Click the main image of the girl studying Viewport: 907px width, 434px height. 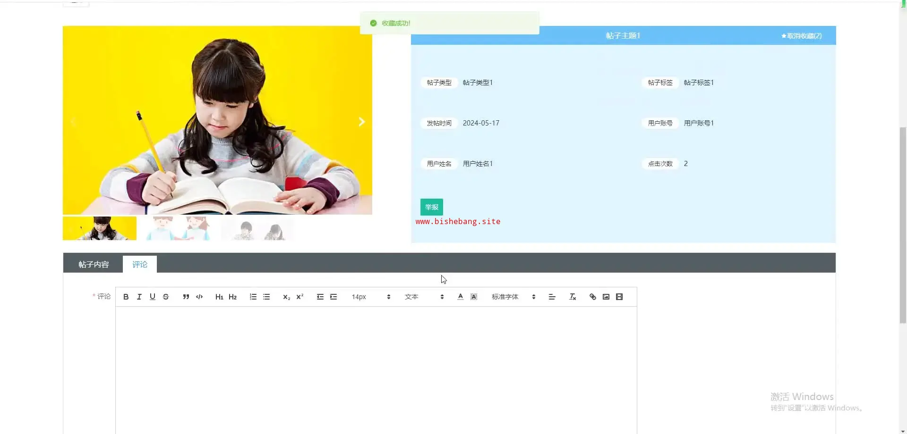(217, 120)
